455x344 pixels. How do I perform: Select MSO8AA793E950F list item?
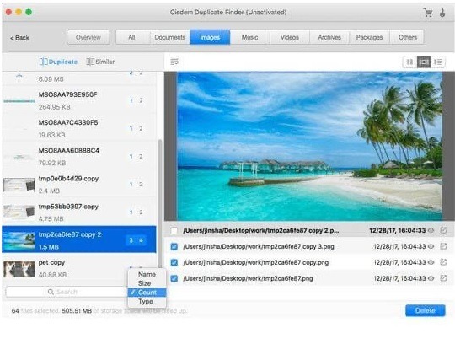click(79, 100)
